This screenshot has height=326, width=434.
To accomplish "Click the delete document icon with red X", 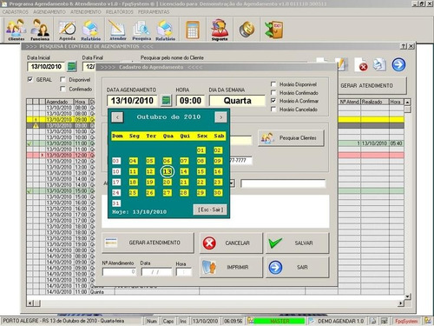I will [360, 64].
